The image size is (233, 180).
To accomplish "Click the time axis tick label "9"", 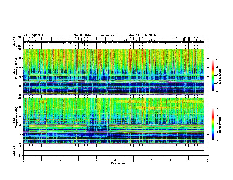I will 188,161.
